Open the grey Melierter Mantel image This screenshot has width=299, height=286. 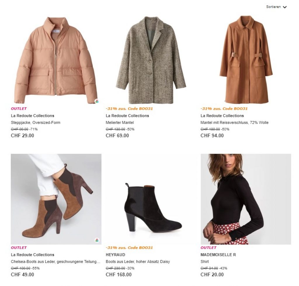point(151,60)
